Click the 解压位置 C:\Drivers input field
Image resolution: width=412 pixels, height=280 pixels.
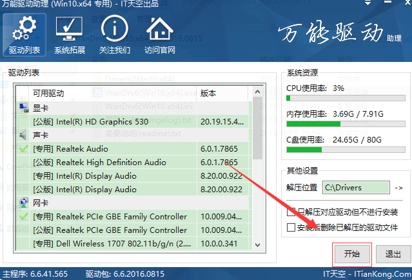click(356, 188)
